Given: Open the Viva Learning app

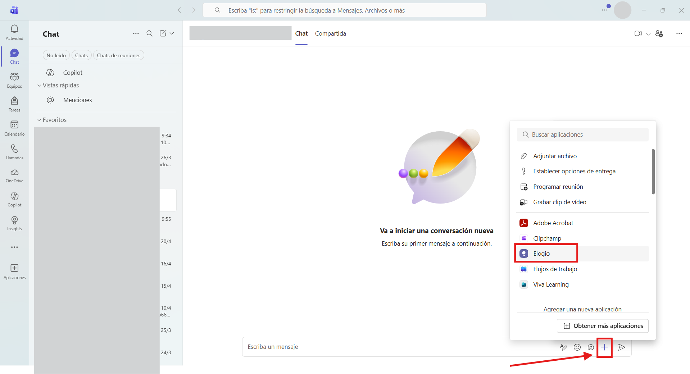Looking at the screenshot, I should coord(583,284).
